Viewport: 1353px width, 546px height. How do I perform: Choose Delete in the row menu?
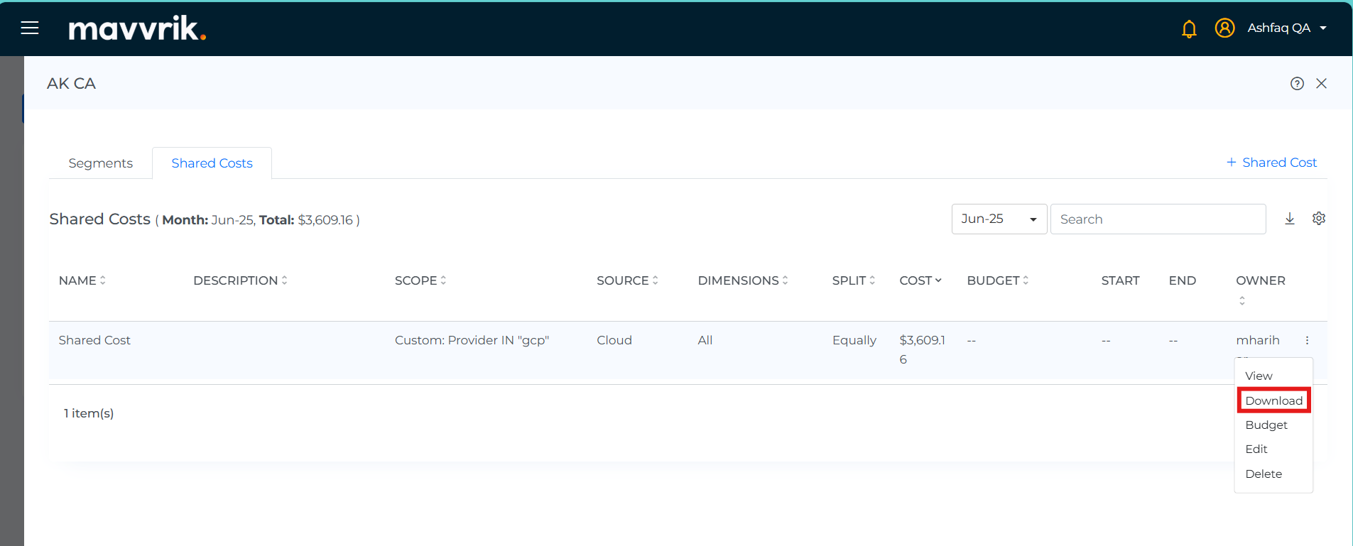click(1264, 474)
